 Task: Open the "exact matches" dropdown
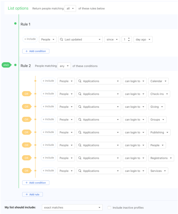coord(72,207)
